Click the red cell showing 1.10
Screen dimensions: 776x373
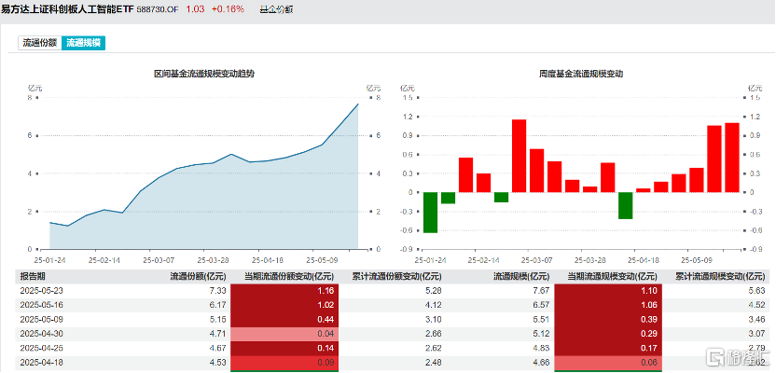[x=608, y=291]
